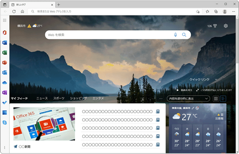
Task: Edit weather location pencil icon
Action: tap(193, 108)
